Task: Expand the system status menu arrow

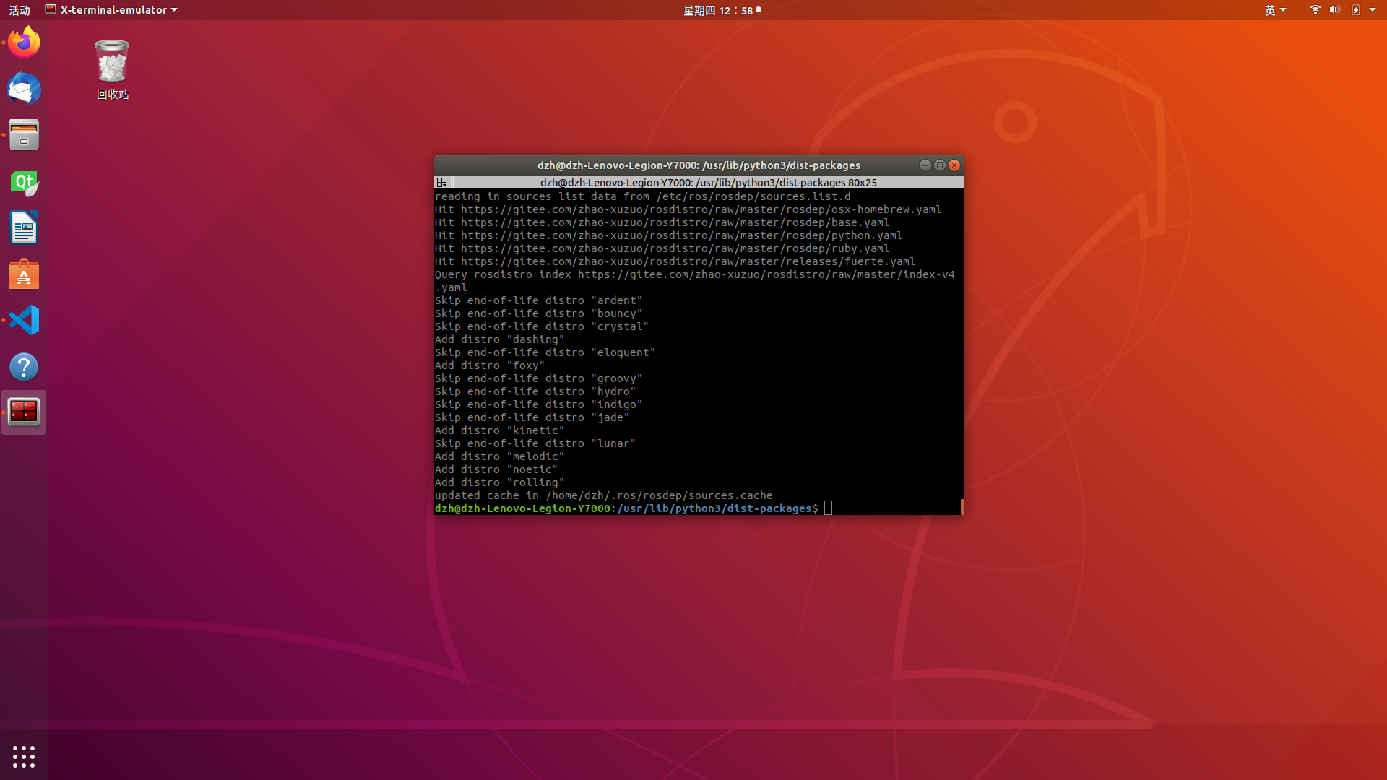Action: [1373, 10]
